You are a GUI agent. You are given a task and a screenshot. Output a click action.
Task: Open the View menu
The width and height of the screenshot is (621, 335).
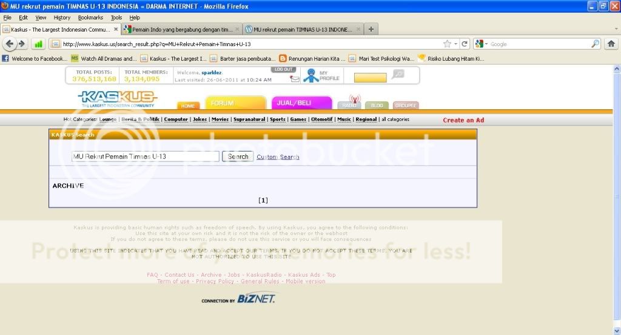[x=41, y=18]
